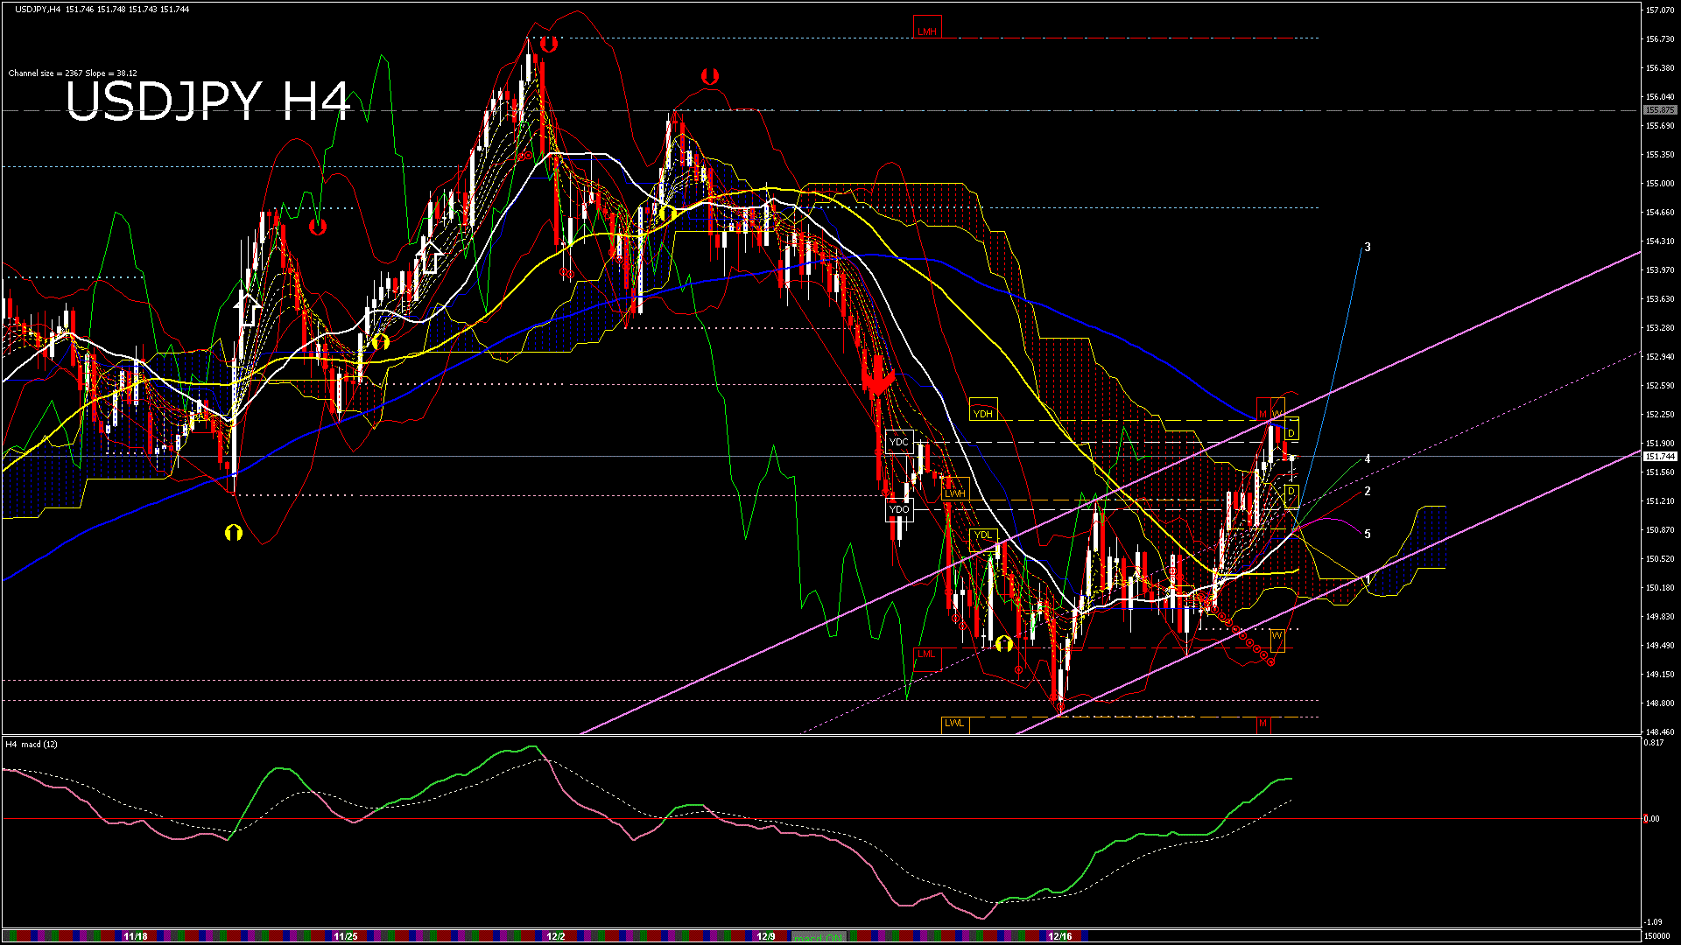This screenshot has width=1681, height=945.
Task: Click the large red down arrow signal
Action: 877,379
